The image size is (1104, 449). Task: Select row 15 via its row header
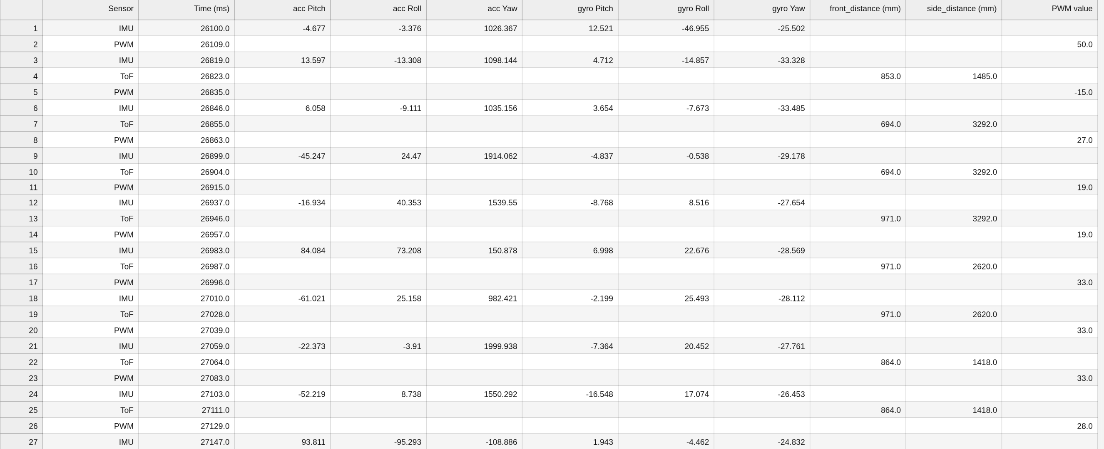click(21, 251)
